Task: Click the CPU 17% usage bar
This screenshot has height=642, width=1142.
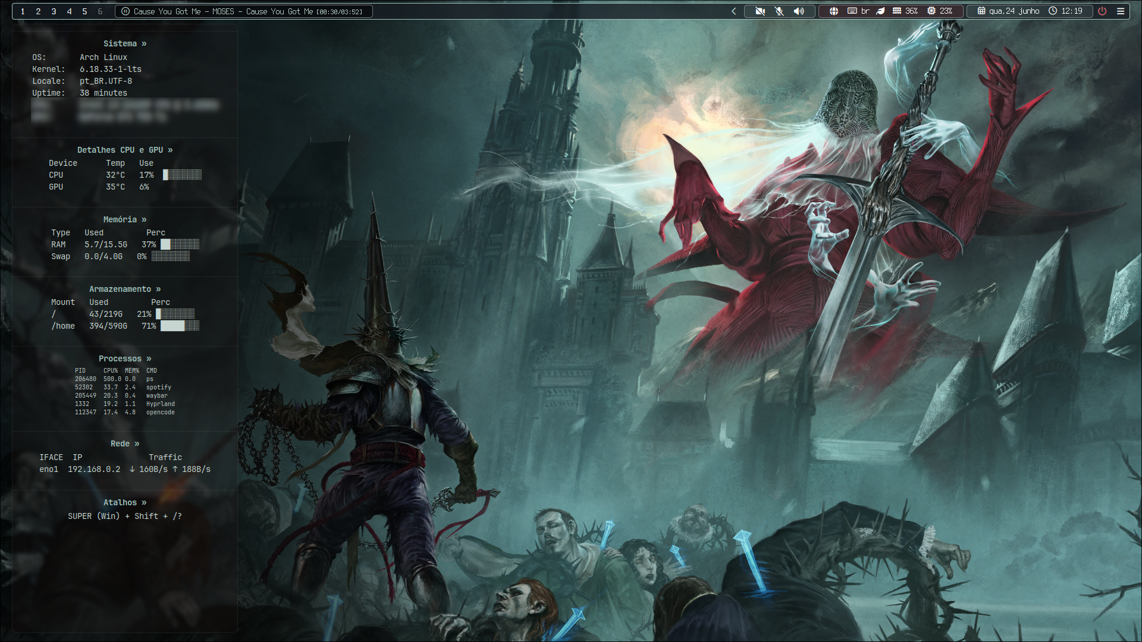Action: coord(183,175)
